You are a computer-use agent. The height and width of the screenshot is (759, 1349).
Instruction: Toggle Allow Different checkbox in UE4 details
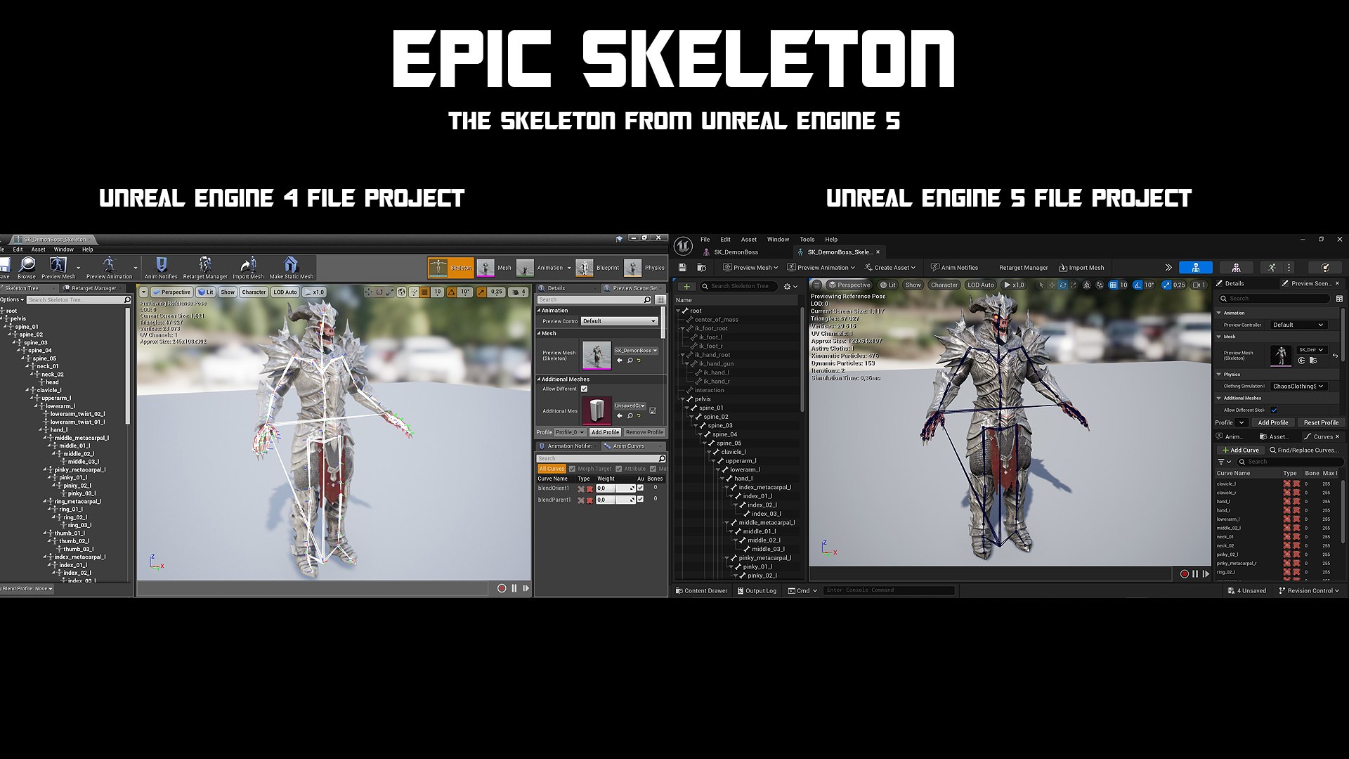click(584, 389)
